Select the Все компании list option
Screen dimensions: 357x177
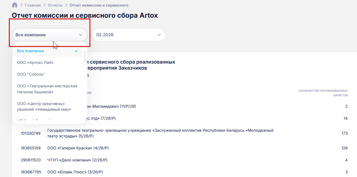31,51
